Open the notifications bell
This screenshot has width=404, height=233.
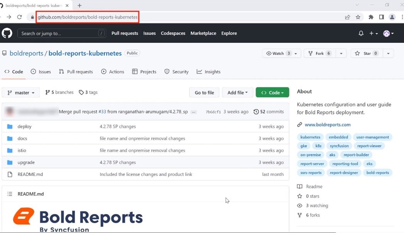[x=360, y=33]
